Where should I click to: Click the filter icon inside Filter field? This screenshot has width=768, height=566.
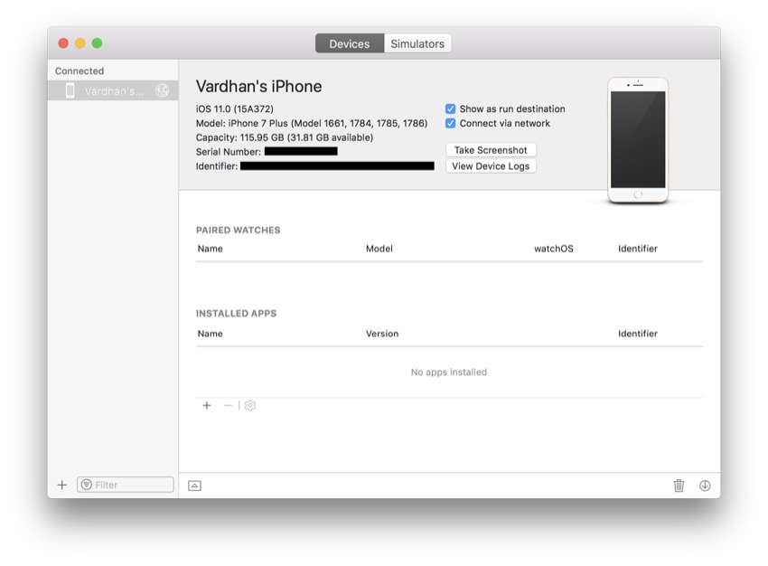pos(86,485)
